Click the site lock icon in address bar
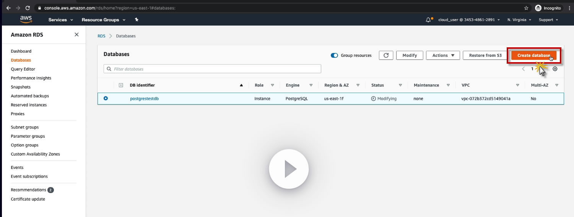This screenshot has width=574, height=217. point(40,8)
